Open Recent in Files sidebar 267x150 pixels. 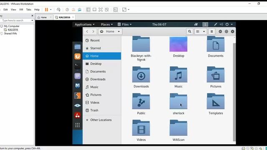[x=102, y=40]
